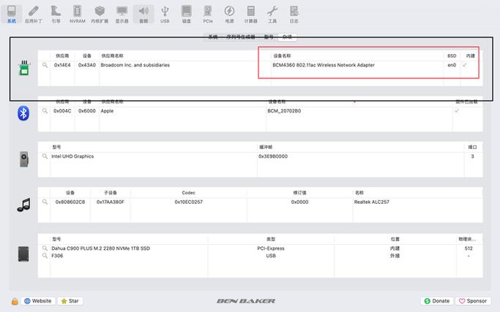Open the PCIe toolbar section
Screen dimensions: 500x312
208,15
